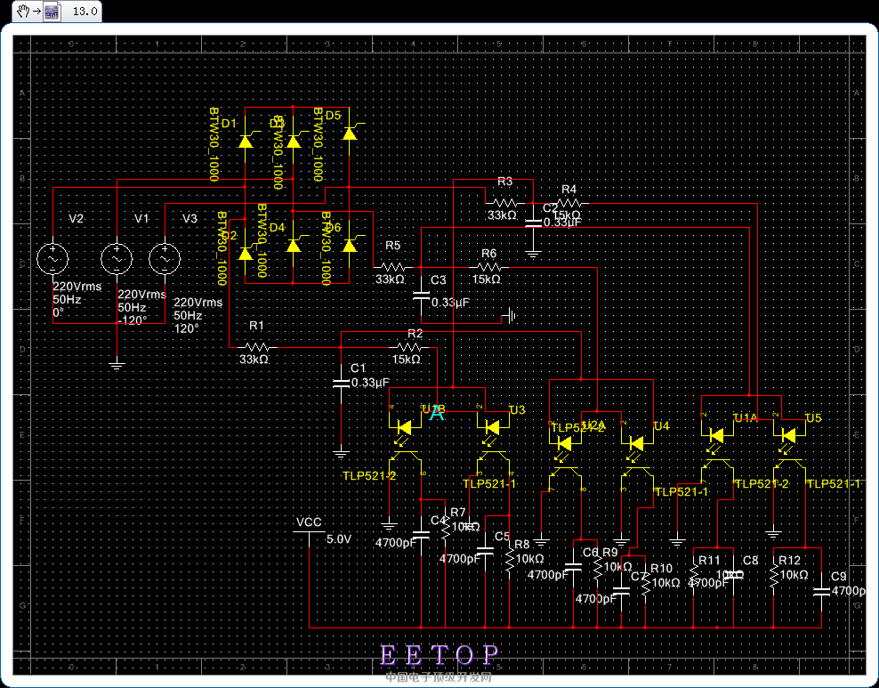Select the U4 optocoupler LED symbol
879x688 pixels.
point(636,443)
